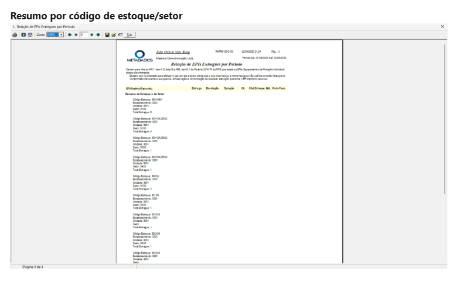Click the 'Página 3 de 4' status bar

[x=33, y=267]
